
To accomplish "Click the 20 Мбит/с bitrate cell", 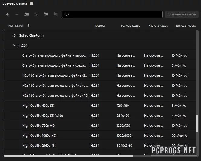I will tap(180, 136).
